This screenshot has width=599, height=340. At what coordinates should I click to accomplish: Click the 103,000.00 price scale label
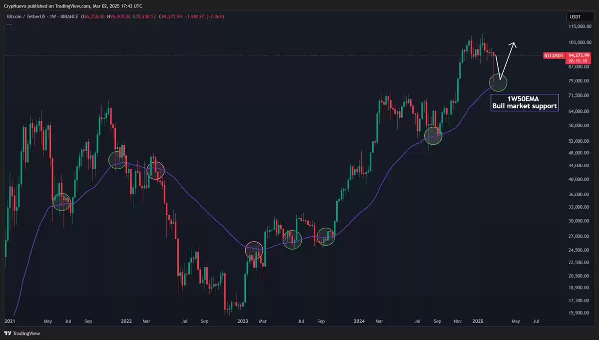580,42
